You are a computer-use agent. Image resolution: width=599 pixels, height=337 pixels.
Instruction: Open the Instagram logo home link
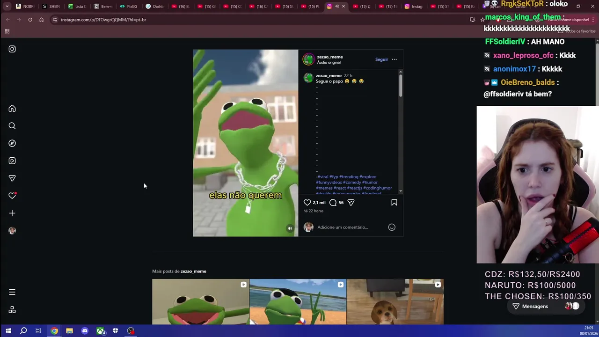(12, 49)
